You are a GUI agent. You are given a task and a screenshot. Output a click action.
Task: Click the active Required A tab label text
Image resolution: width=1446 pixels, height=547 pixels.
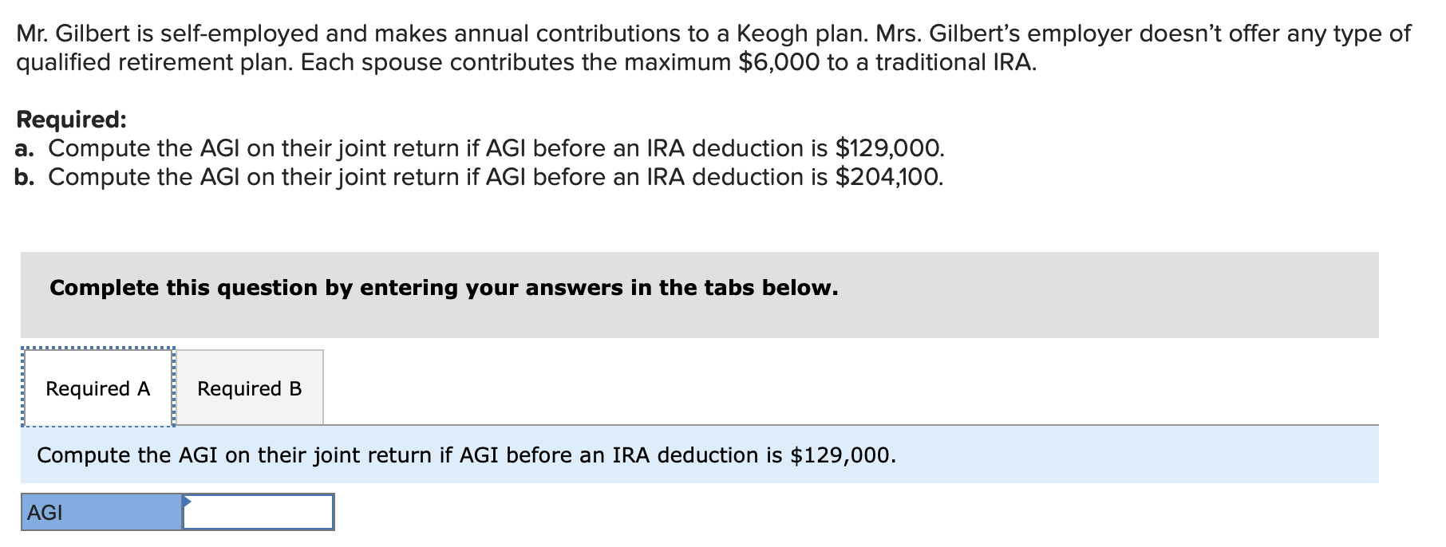click(97, 388)
